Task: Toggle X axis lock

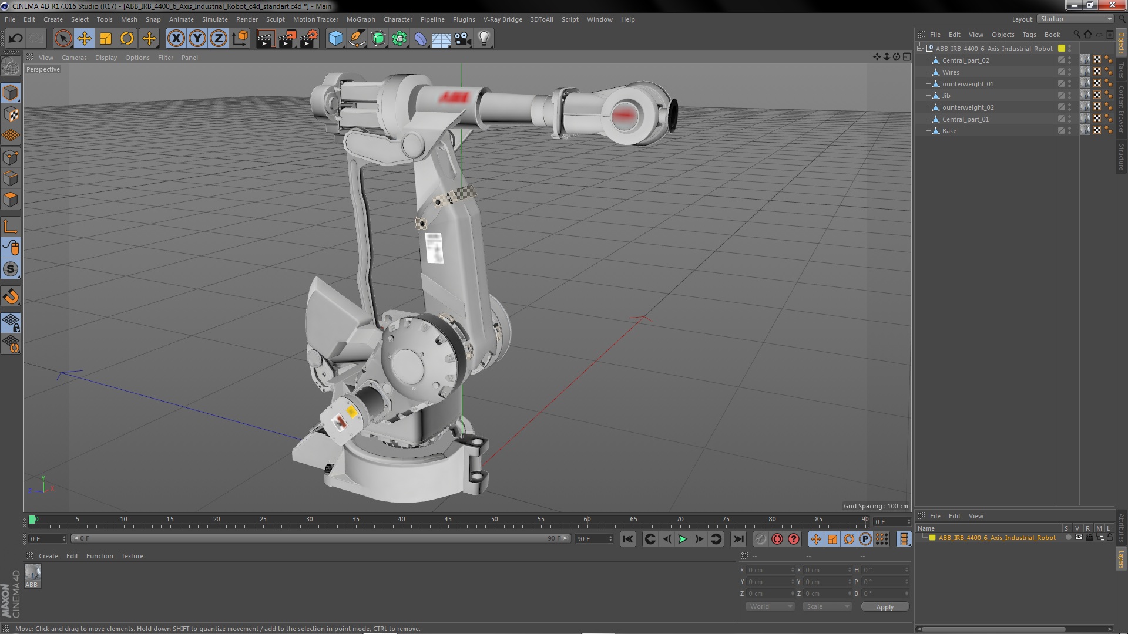Action: pyautogui.click(x=176, y=39)
